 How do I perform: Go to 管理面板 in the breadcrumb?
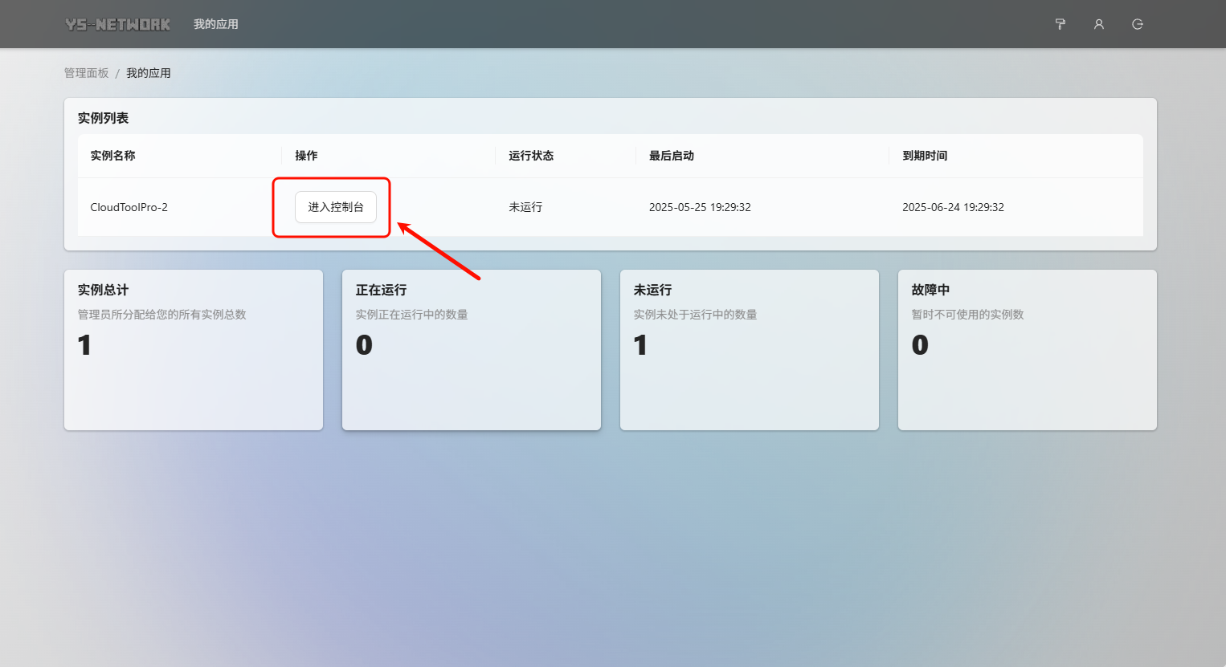[86, 73]
